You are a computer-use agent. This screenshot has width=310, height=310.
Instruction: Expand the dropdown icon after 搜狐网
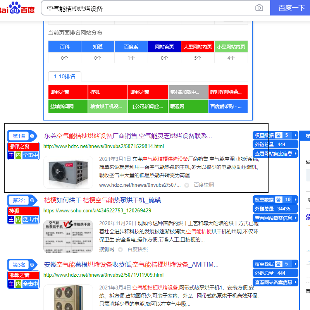point(120,250)
